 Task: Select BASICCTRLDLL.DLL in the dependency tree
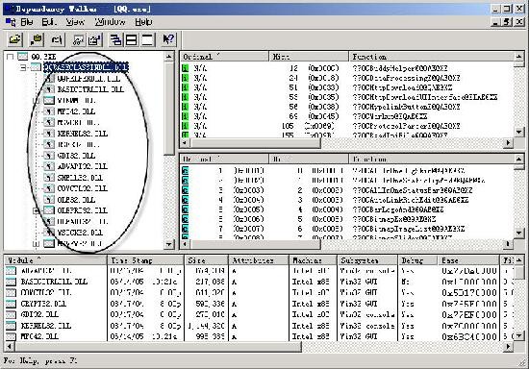tap(90, 89)
